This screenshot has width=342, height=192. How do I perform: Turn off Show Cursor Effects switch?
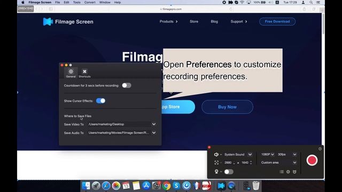pyautogui.click(x=100, y=101)
